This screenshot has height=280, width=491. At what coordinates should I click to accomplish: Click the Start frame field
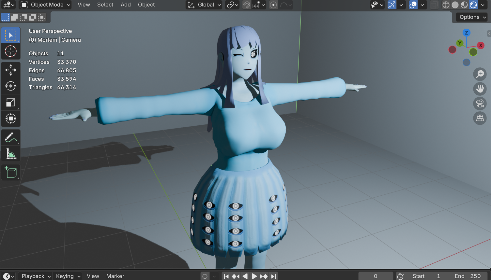[426, 276]
